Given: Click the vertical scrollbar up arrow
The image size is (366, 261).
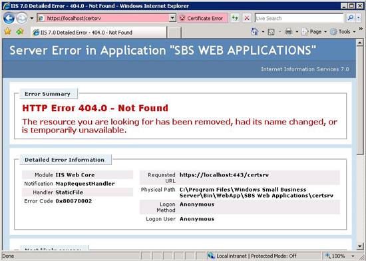Looking at the screenshot, I should (x=360, y=43).
